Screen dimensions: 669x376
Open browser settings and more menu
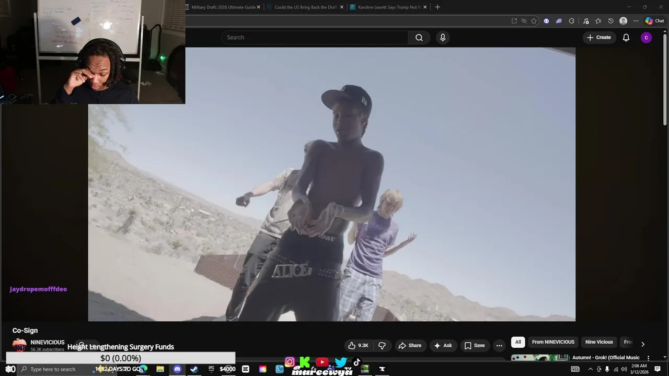[636, 21]
